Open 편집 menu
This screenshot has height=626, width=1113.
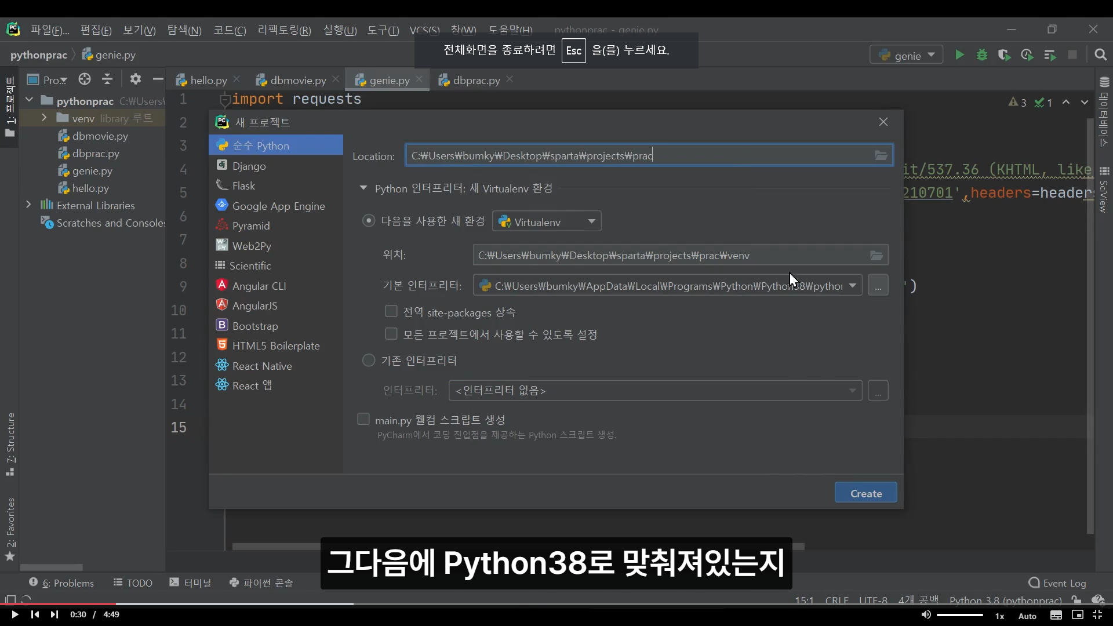click(x=96, y=30)
